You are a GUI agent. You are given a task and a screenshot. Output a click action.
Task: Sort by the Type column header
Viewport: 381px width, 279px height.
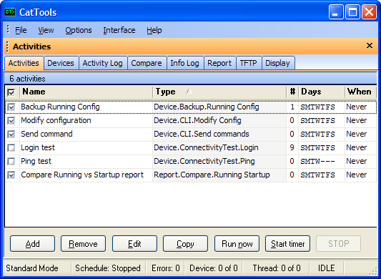pos(219,92)
